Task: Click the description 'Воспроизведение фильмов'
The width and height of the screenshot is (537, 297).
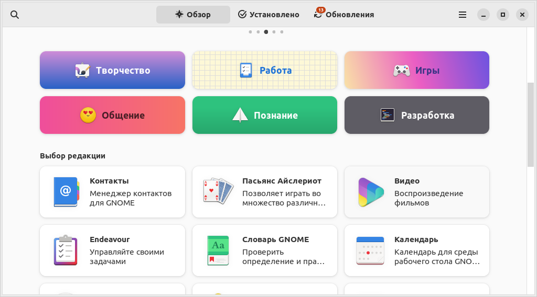Action: coord(428,198)
